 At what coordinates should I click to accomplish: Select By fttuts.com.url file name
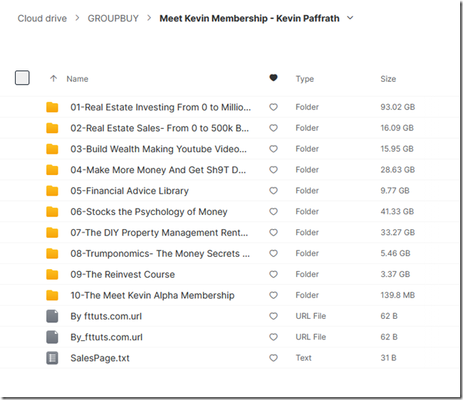click(x=106, y=316)
